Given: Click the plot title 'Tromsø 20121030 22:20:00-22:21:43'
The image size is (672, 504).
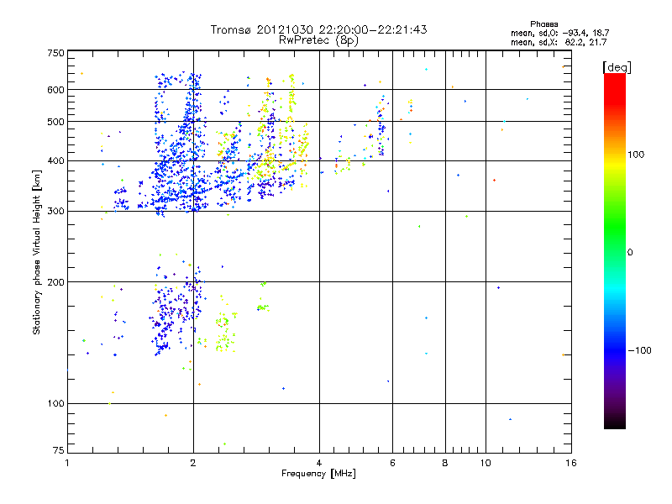Looking at the screenshot, I should click(x=318, y=29).
